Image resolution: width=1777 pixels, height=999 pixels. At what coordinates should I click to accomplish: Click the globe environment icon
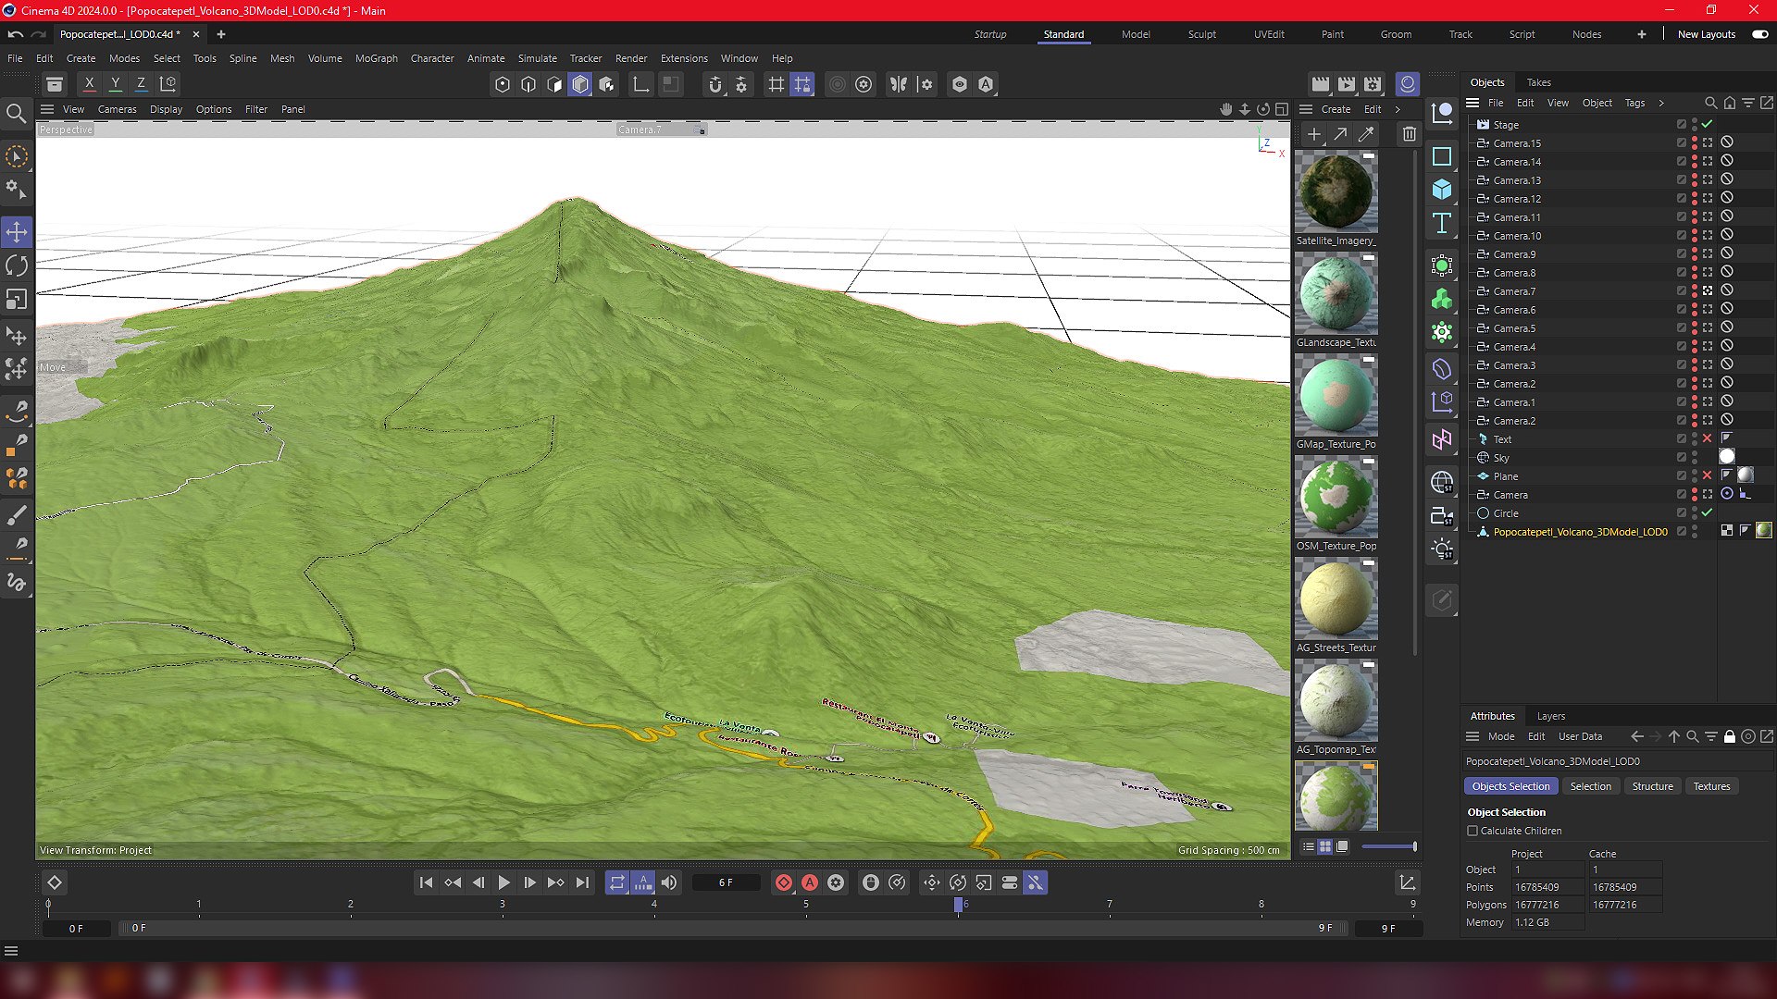click(1442, 482)
